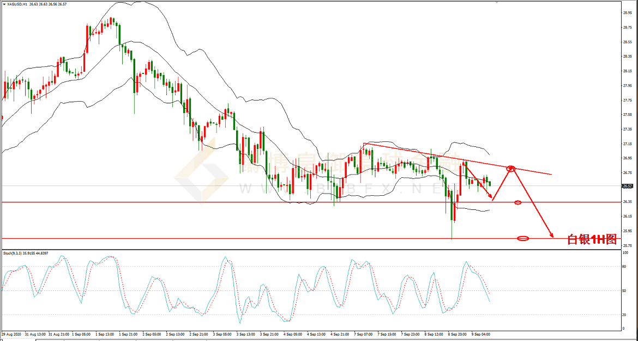Select the red ellipse on the descending trendline

click(x=511, y=169)
